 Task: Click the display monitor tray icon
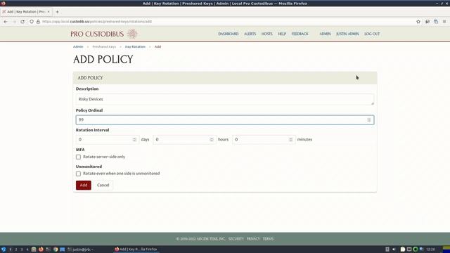[409, 249]
